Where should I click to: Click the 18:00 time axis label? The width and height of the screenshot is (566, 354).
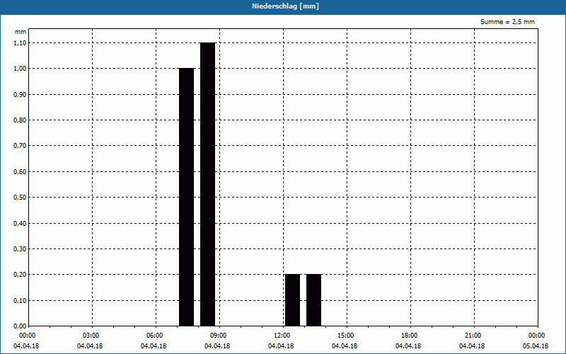(410, 336)
